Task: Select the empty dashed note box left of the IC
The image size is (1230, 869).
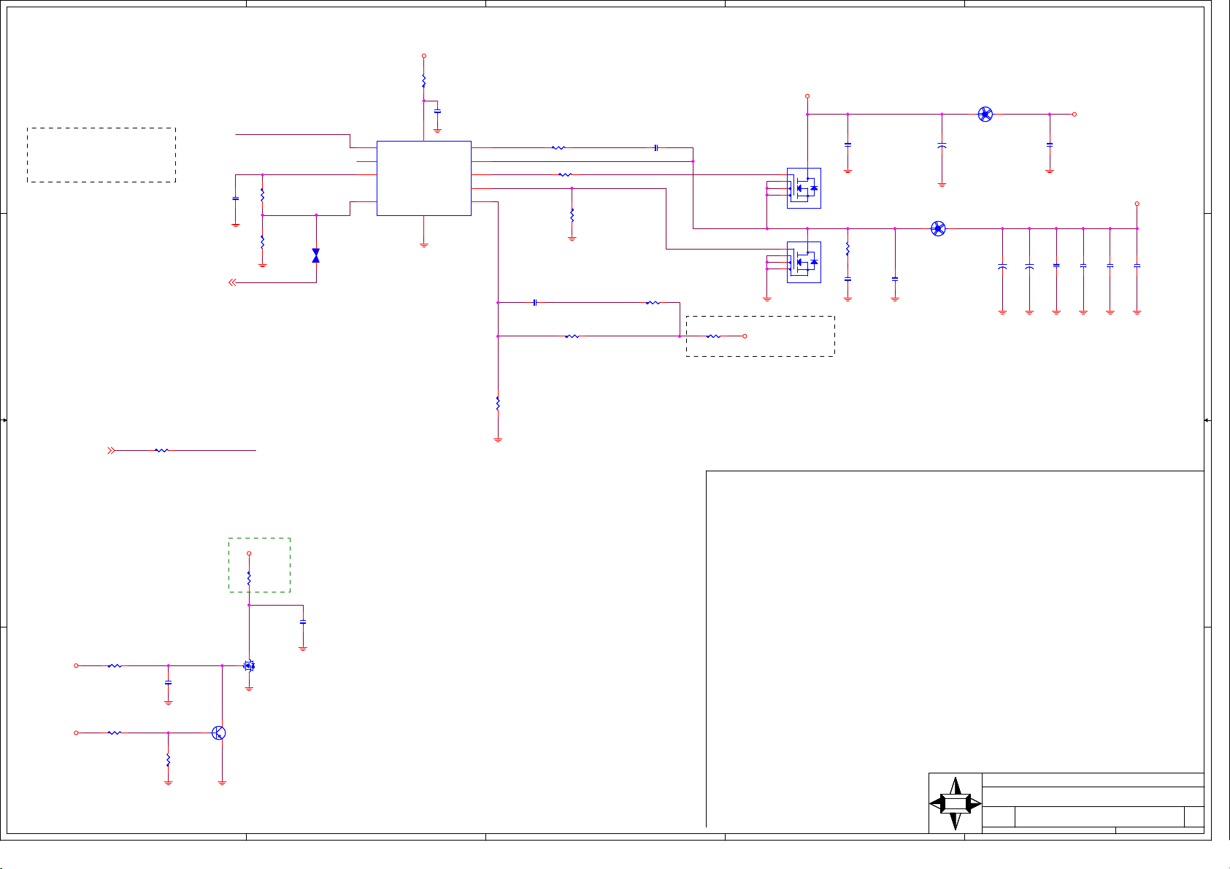Action: [101, 155]
